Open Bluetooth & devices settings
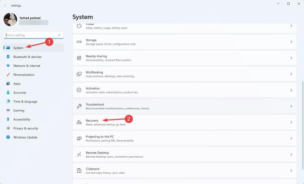Viewport: 304px width, 184px height. [x=34, y=57]
